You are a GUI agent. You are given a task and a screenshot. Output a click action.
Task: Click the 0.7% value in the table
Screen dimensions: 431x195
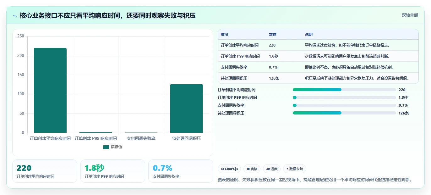point(273,67)
